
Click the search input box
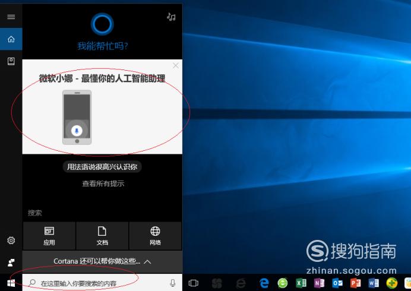(x=102, y=283)
